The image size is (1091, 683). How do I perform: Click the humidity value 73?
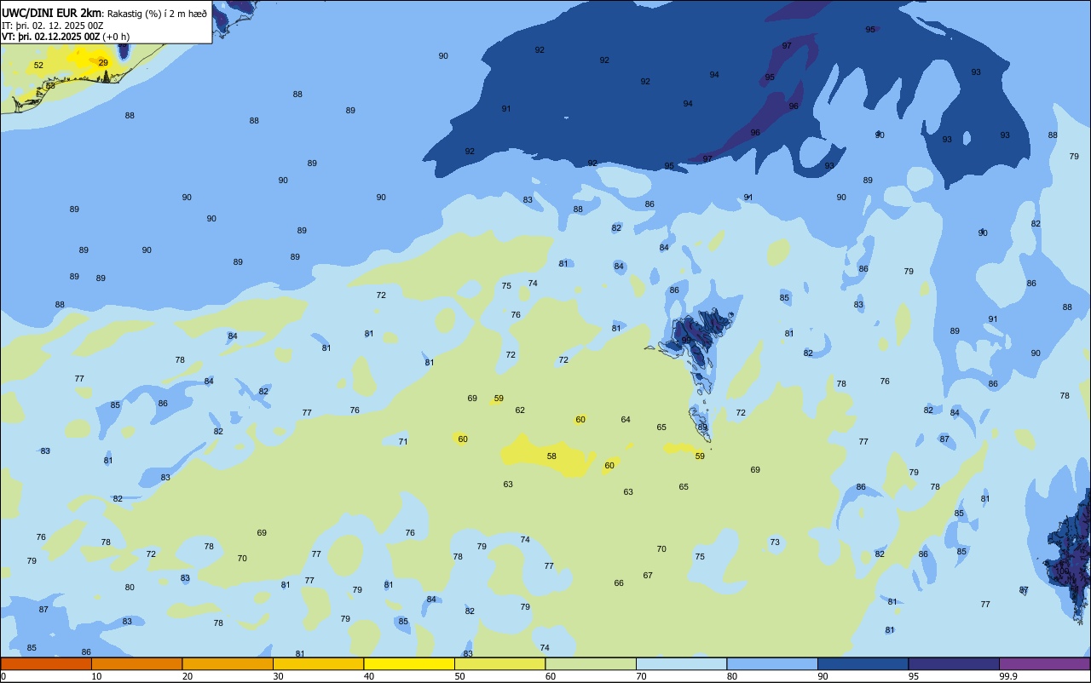(x=775, y=542)
